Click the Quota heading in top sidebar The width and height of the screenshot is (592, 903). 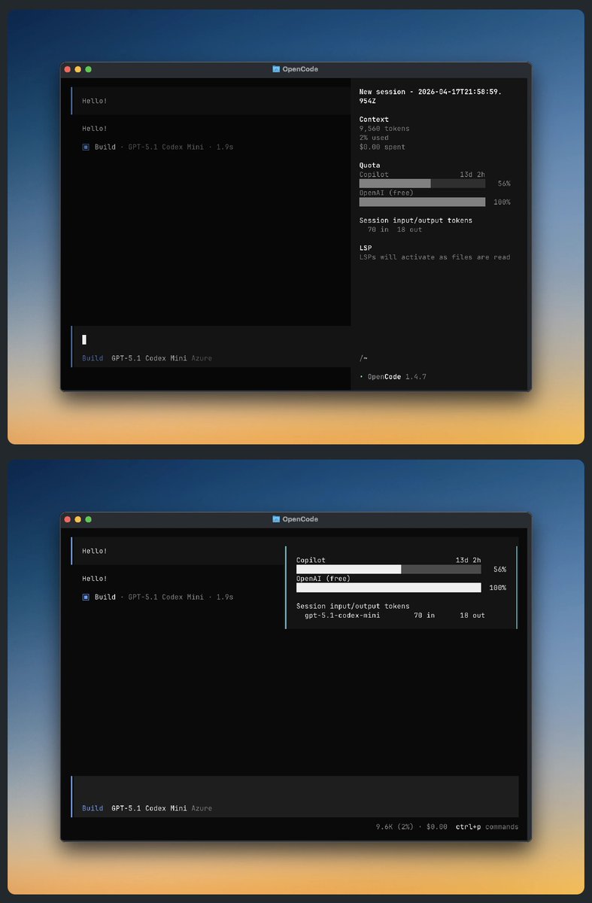pos(369,165)
